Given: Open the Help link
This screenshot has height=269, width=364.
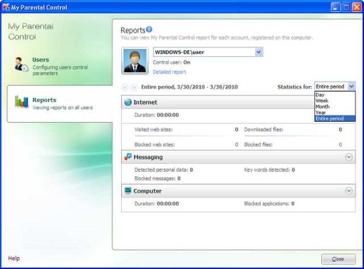Looking at the screenshot, I should click(14, 258).
